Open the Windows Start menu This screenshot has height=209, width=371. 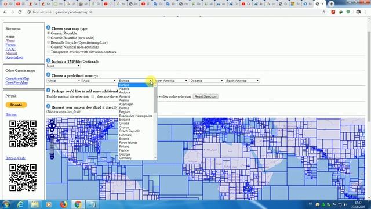pos(6,204)
